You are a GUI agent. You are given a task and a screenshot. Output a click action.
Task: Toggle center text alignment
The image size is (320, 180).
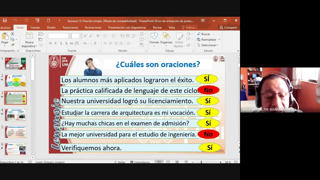tap(110, 43)
